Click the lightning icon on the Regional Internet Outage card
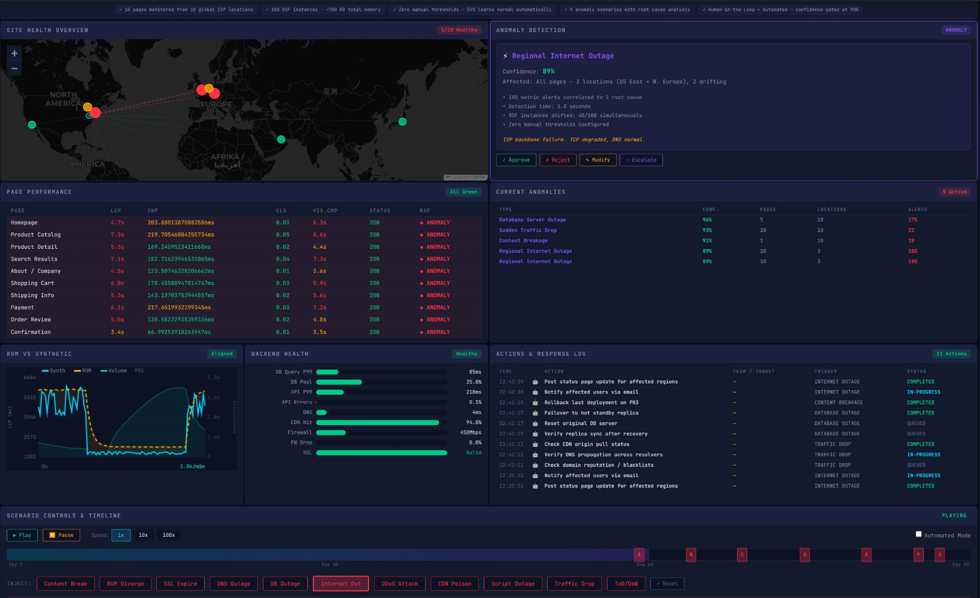This screenshot has height=598, width=980. tap(506, 56)
